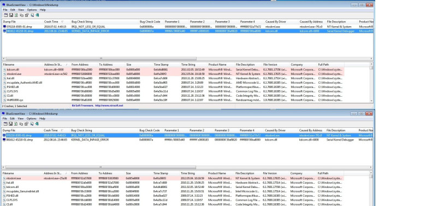Select mcupdate_AuthenticAMD.dll row in upper driver list
The width and height of the screenshot is (437, 206).
point(173,83)
